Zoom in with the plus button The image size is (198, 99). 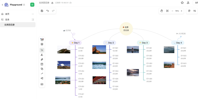point(181,11)
